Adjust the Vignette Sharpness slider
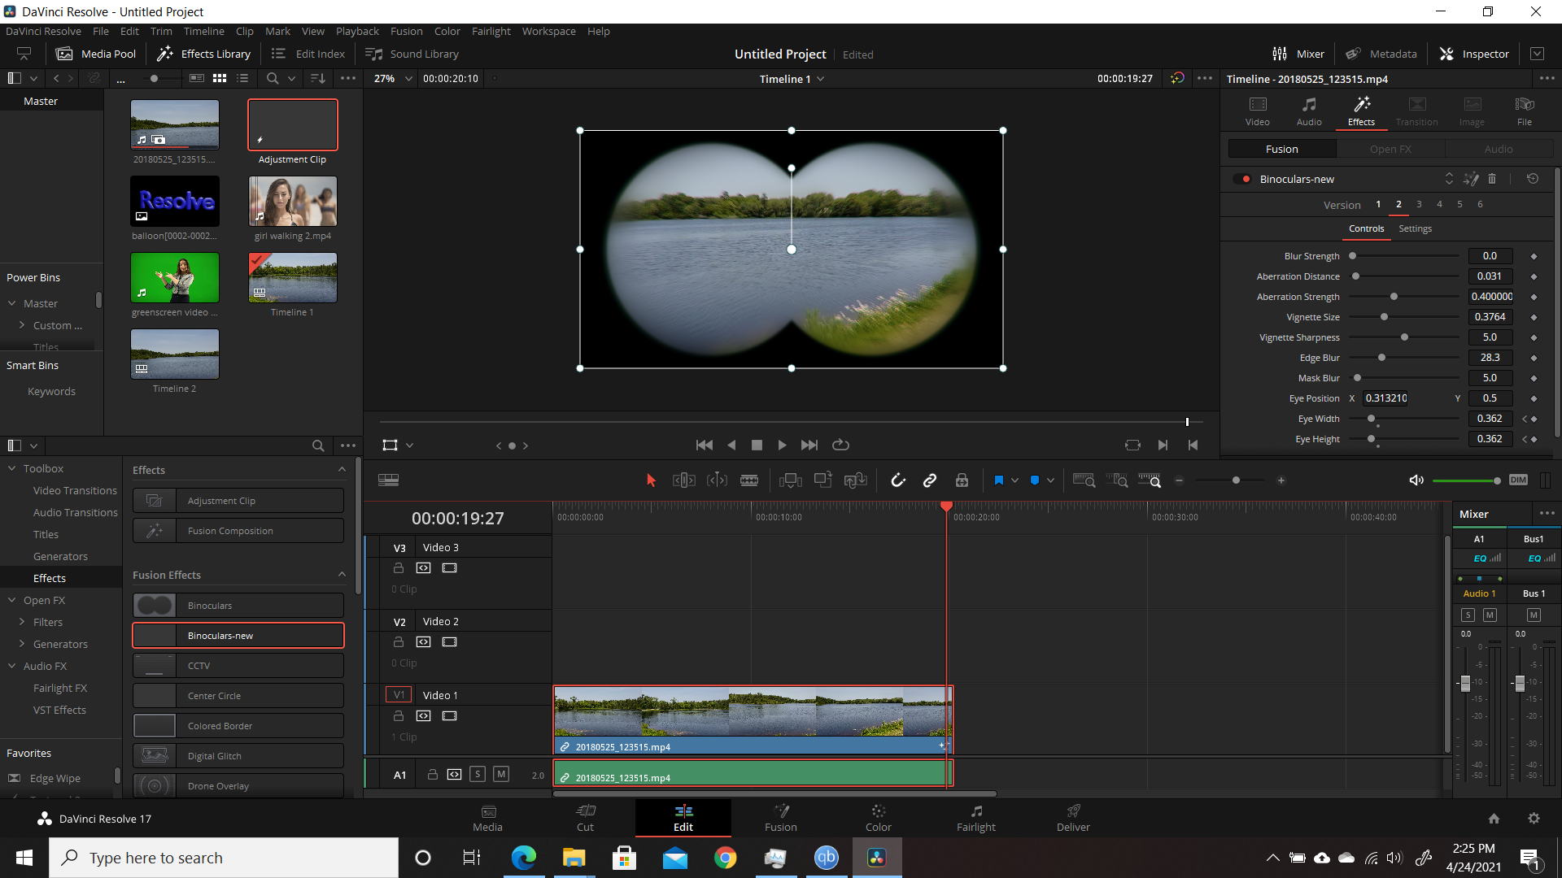1562x878 pixels. 1404,337
